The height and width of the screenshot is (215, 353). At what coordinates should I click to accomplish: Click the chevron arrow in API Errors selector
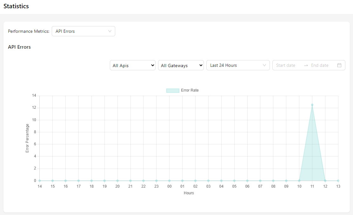(110, 31)
